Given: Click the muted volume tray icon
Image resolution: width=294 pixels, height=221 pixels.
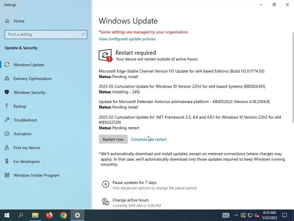Looking at the screenshot, I should coord(257,215).
